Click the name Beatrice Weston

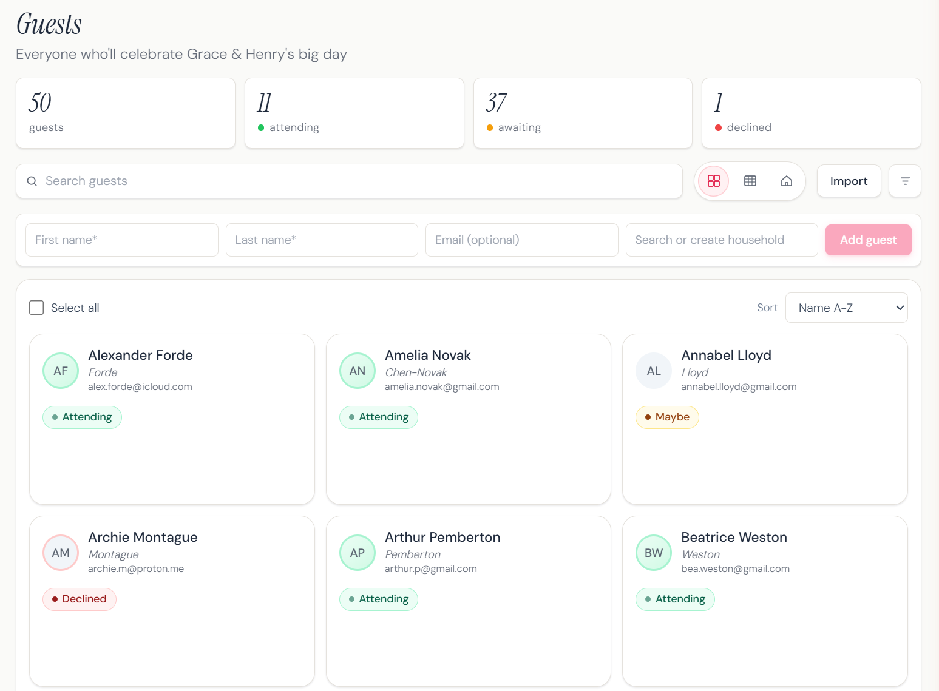(x=734, y=537)
